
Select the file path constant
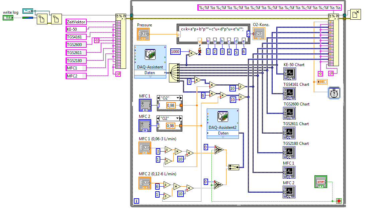click(28, 11)
